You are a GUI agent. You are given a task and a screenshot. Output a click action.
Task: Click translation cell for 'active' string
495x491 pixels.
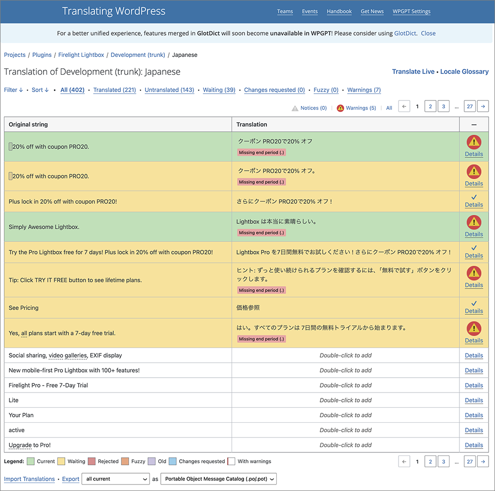click(346, 430)
